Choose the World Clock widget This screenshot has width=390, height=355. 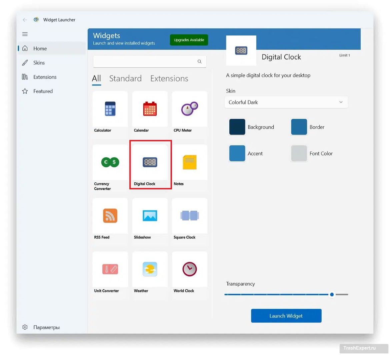pyautogui.click(x=189, y=269)
